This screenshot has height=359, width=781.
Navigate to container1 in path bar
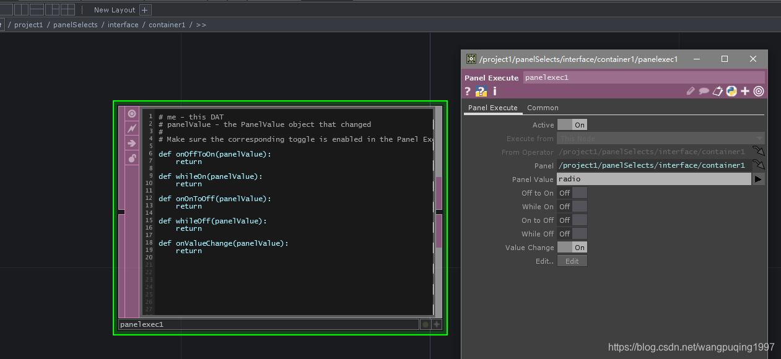pos(167,25)
